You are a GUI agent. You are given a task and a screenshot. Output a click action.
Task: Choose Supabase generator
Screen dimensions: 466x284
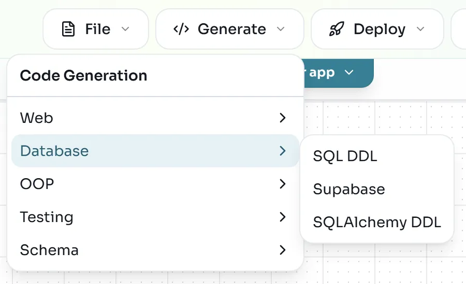(x=377, y=189)
